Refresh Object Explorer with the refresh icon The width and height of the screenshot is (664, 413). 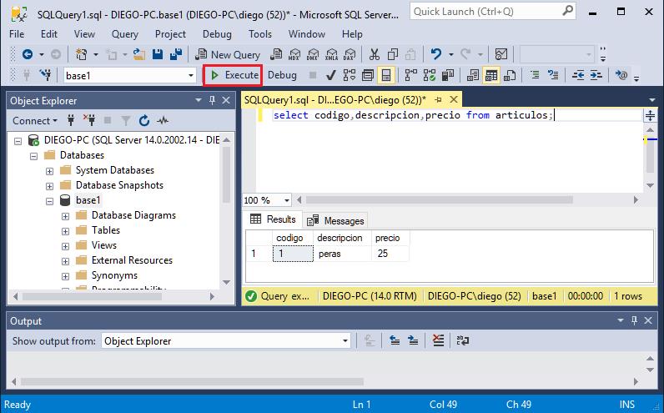pos(144,121)
